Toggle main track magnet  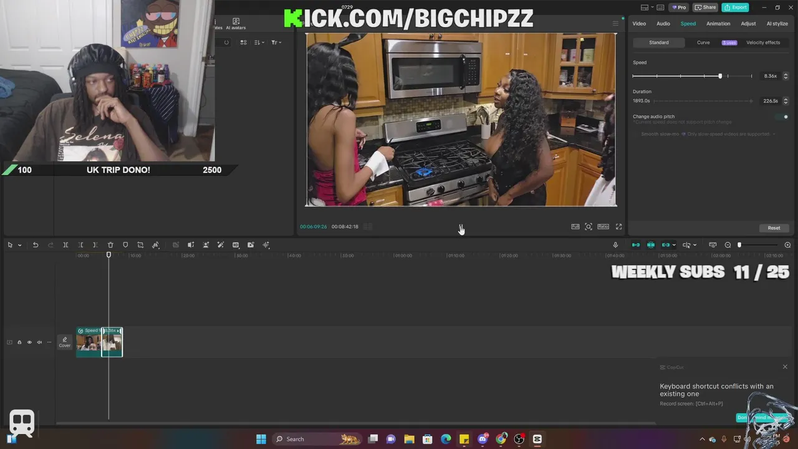click(x=636, y=245)
